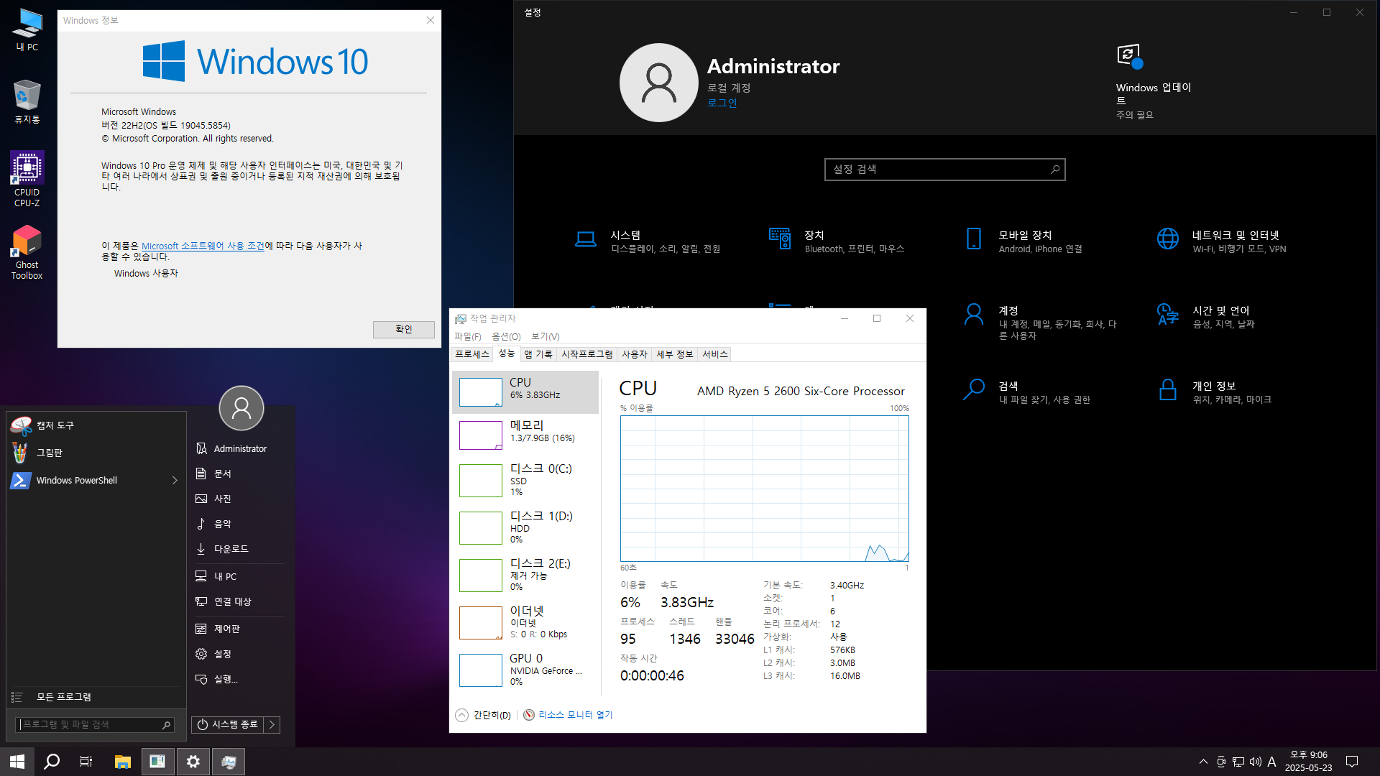
Task: Open 계정 settings category
Action: [x=1041, y=322]
